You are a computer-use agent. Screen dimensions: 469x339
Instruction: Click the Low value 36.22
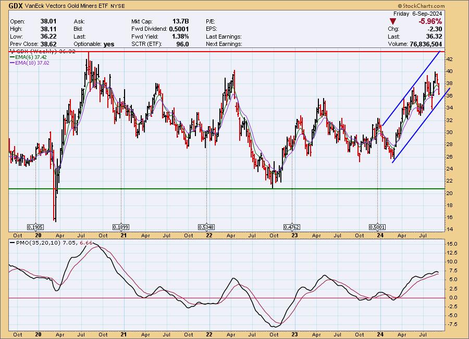[x=48, y=37]
